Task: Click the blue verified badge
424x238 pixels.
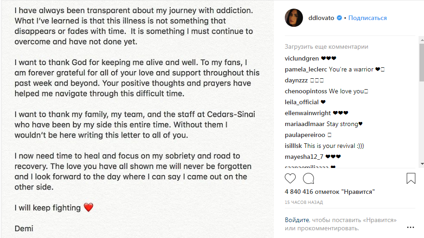Action: (339, 18)
